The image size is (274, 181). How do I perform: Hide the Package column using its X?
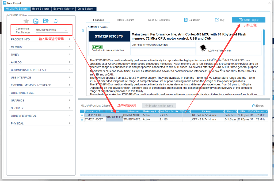click(x=223, y=111)
